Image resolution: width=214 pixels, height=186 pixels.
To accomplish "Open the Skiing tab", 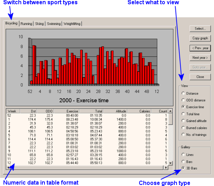I will [40, 24].
